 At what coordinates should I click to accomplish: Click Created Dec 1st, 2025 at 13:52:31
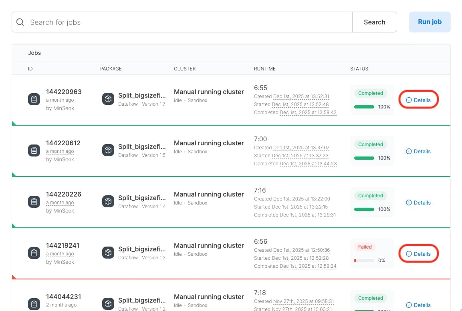[291, 96]
